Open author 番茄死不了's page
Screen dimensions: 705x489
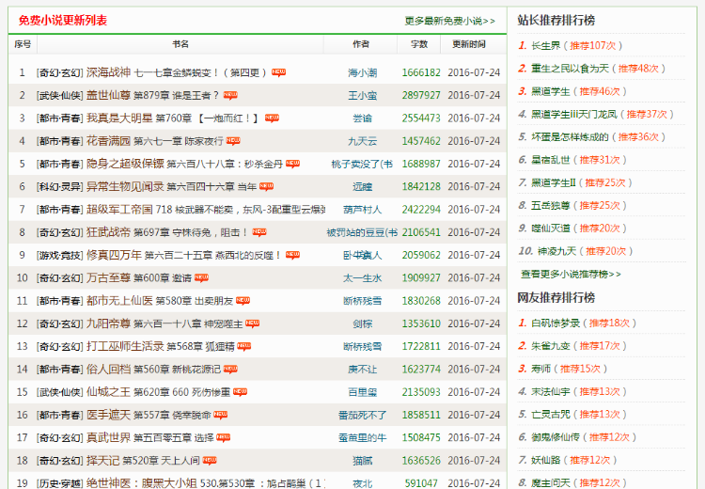click(x=363, y=415)
